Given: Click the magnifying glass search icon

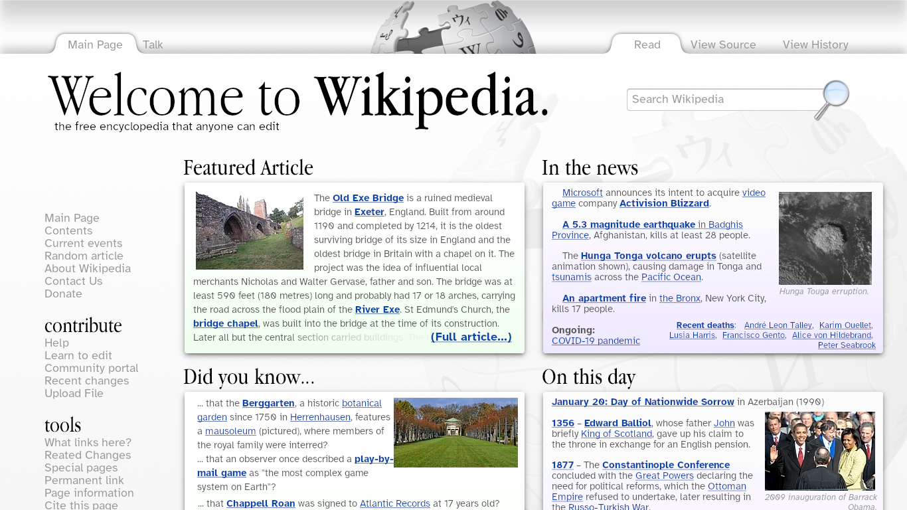Looking at the screenshot, I should click(x=833, y=97).
